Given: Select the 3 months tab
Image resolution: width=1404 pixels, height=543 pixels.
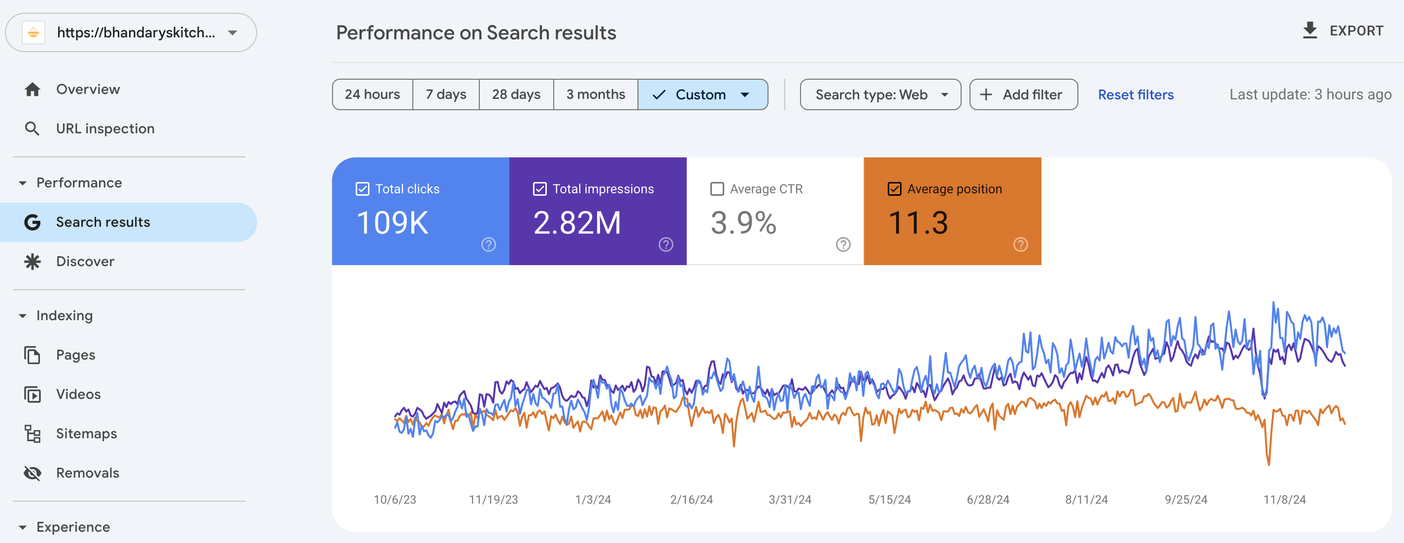Looking at the screenshot, I should [595, 94].
